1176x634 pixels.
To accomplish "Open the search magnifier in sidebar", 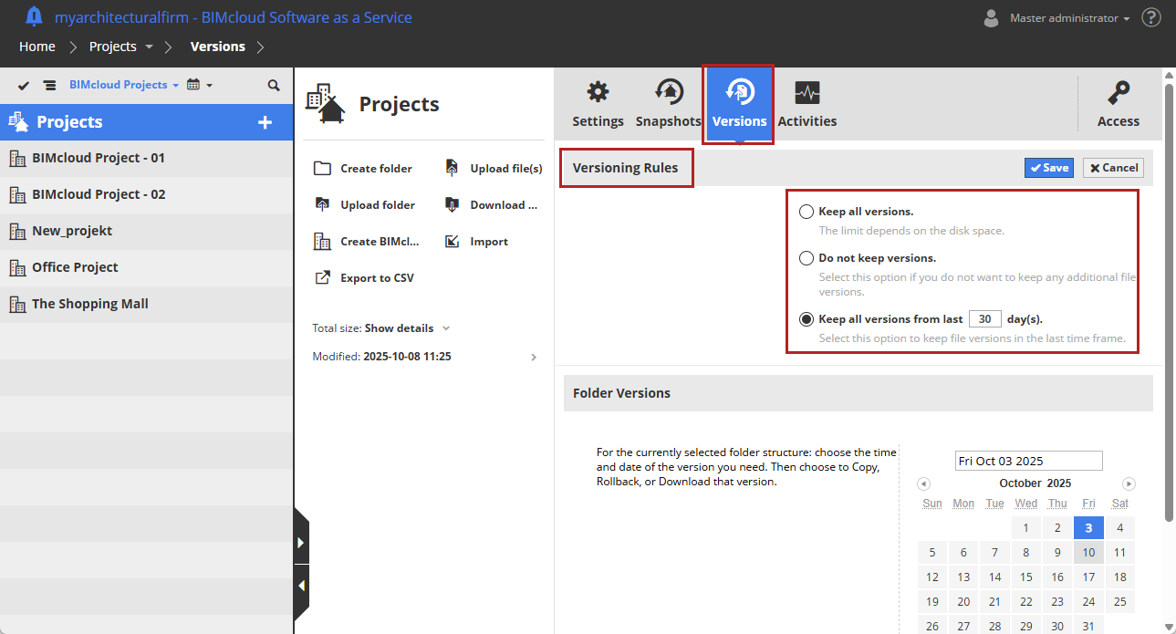I will click(274, 85).
